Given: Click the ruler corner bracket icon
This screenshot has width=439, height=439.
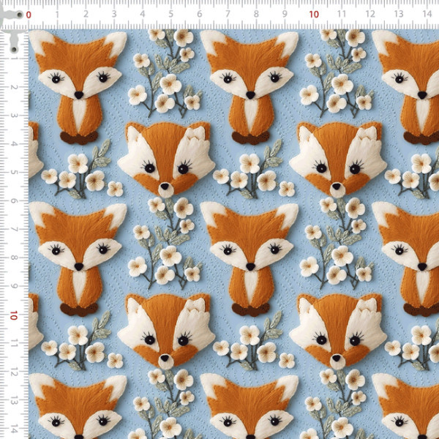Looking at the screenshot, I should [x=12, y=28].
